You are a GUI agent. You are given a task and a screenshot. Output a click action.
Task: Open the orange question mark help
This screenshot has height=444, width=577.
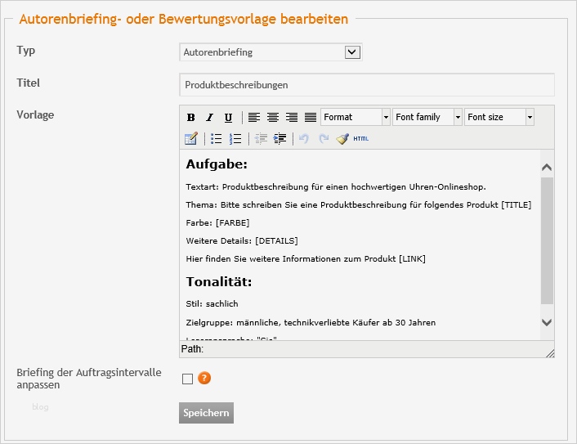(x=204, y=378)
